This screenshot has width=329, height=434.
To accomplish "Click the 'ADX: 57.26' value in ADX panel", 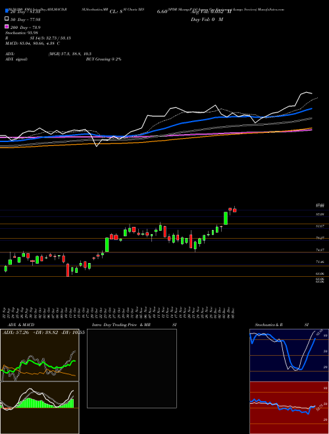I will coord(16,333).
